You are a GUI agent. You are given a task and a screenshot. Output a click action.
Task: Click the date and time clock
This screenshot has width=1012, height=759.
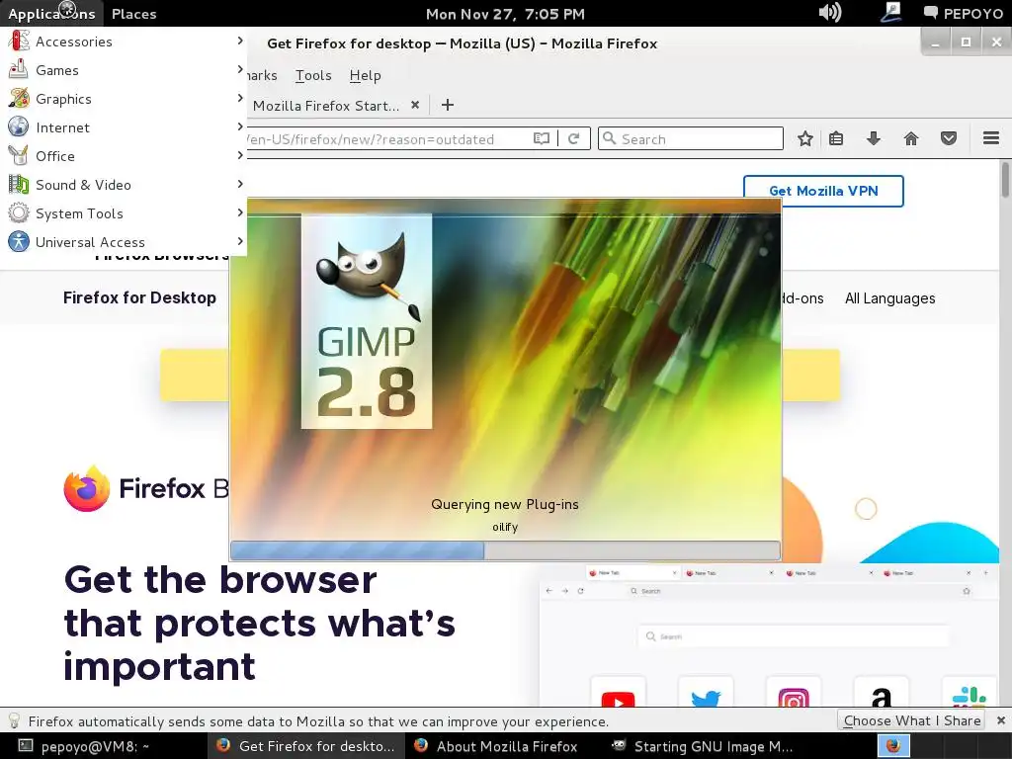505,14
